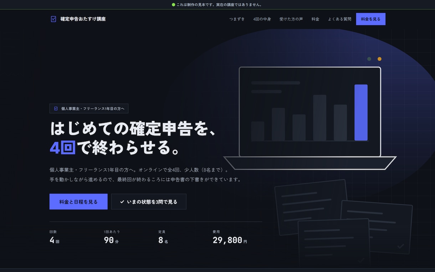The image size is (435, 272).
Task: Click the checkbox logo icon in header
Action: [53, 19]
